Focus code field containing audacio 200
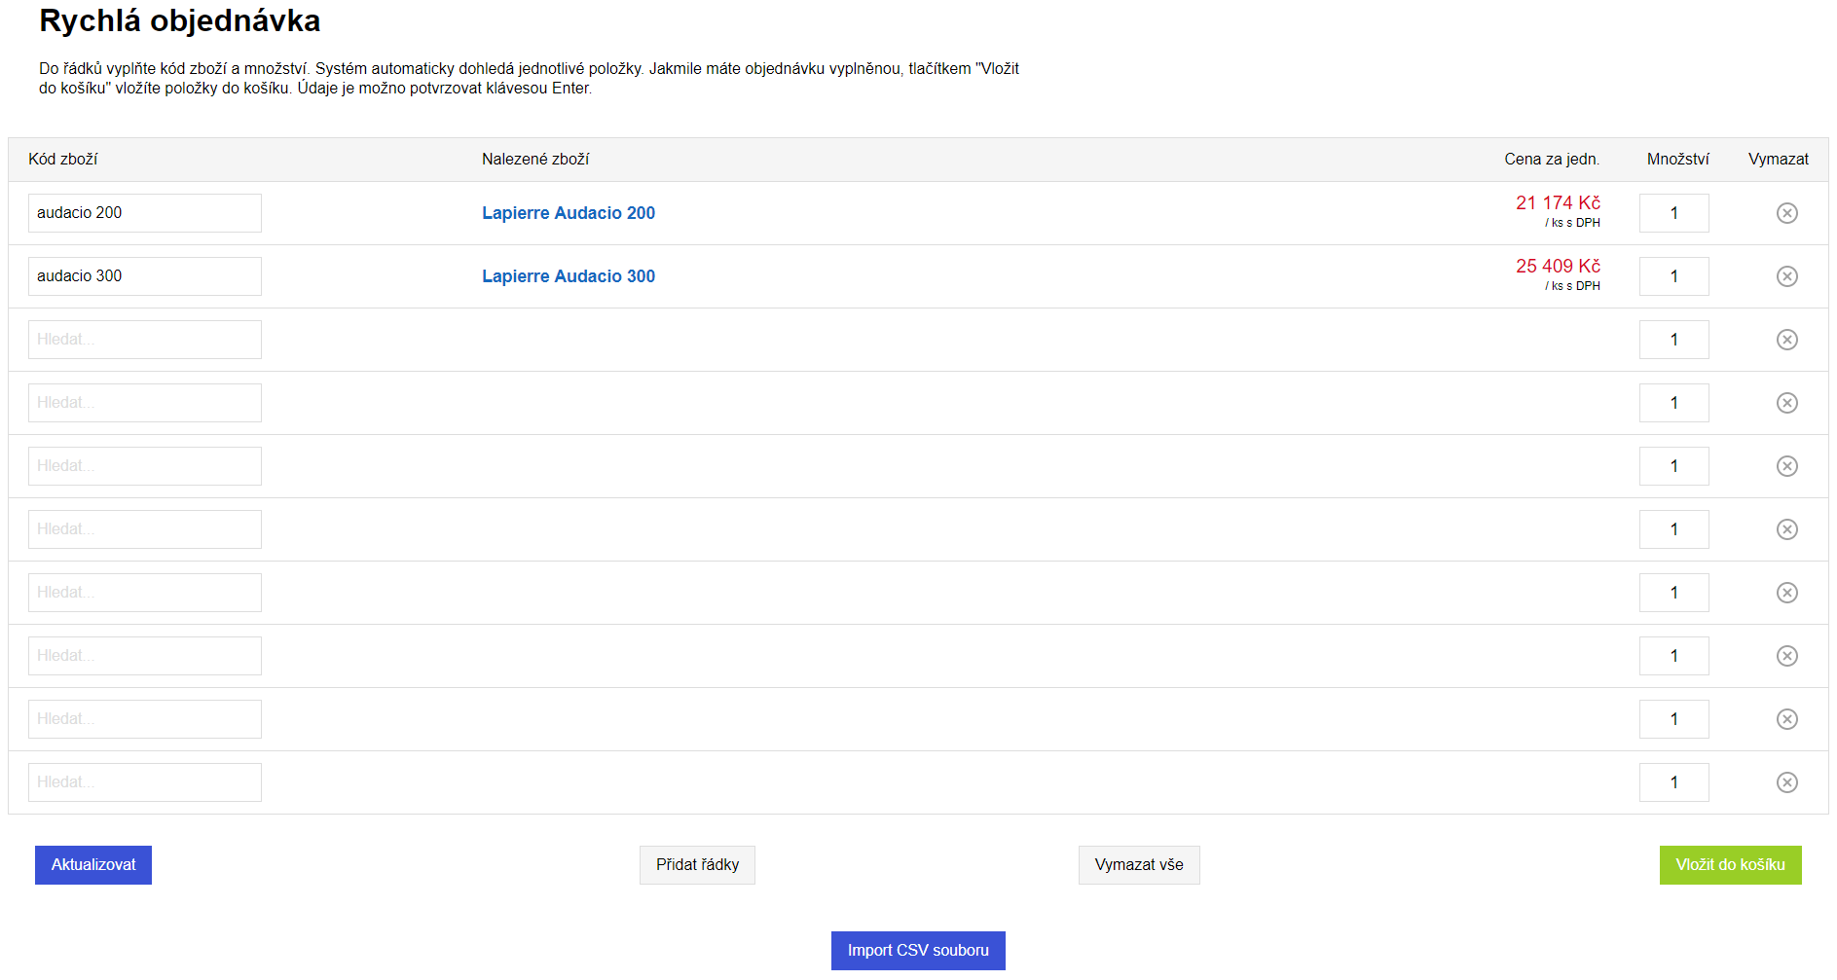The image size is (1837, 980). pos(145,213)
